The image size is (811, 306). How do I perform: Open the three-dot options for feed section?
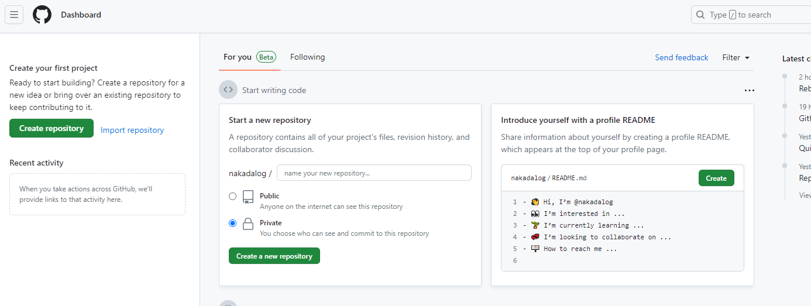click(x=749, y=91)
